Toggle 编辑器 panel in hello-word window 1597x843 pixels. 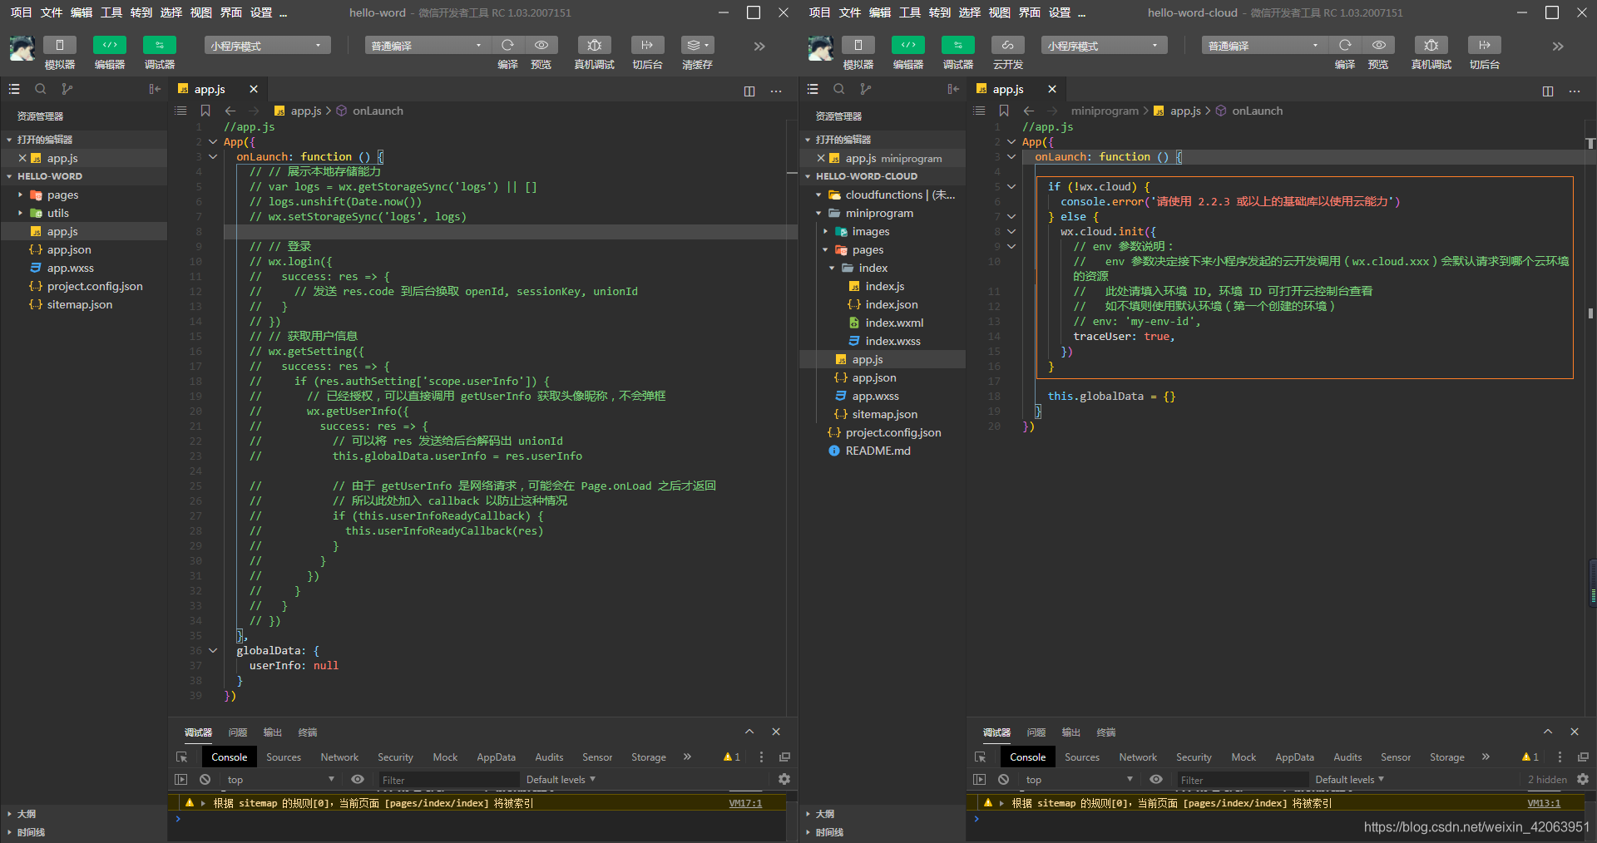110,45
